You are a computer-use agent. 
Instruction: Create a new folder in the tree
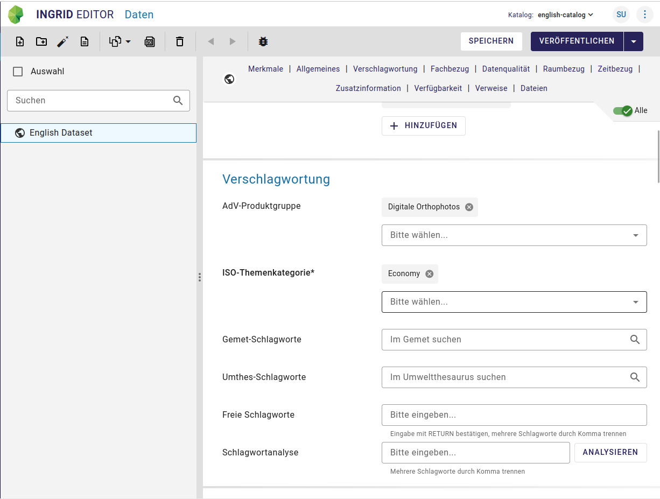tap(41, 41)
